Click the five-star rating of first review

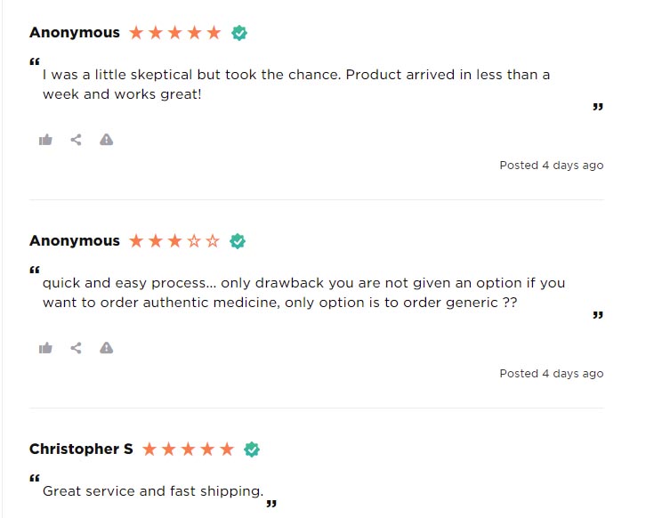(175, 33)
